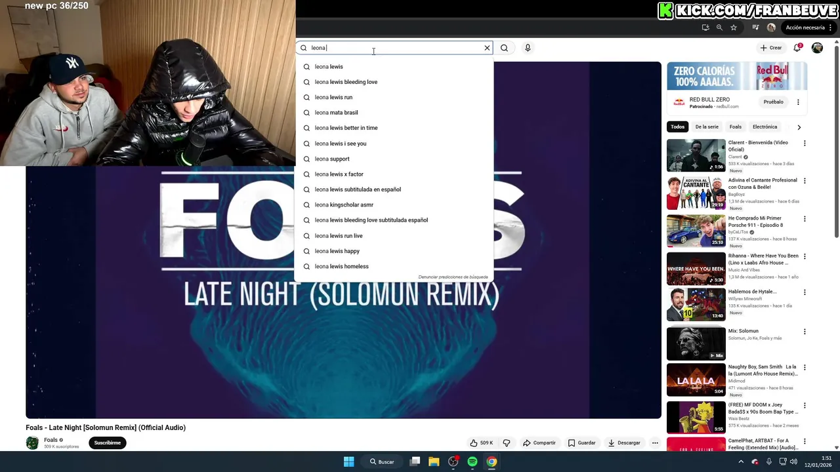Choose suggestion 'leona lewis homeless'
Screen dimensions: 840x472
pos(394,266)
